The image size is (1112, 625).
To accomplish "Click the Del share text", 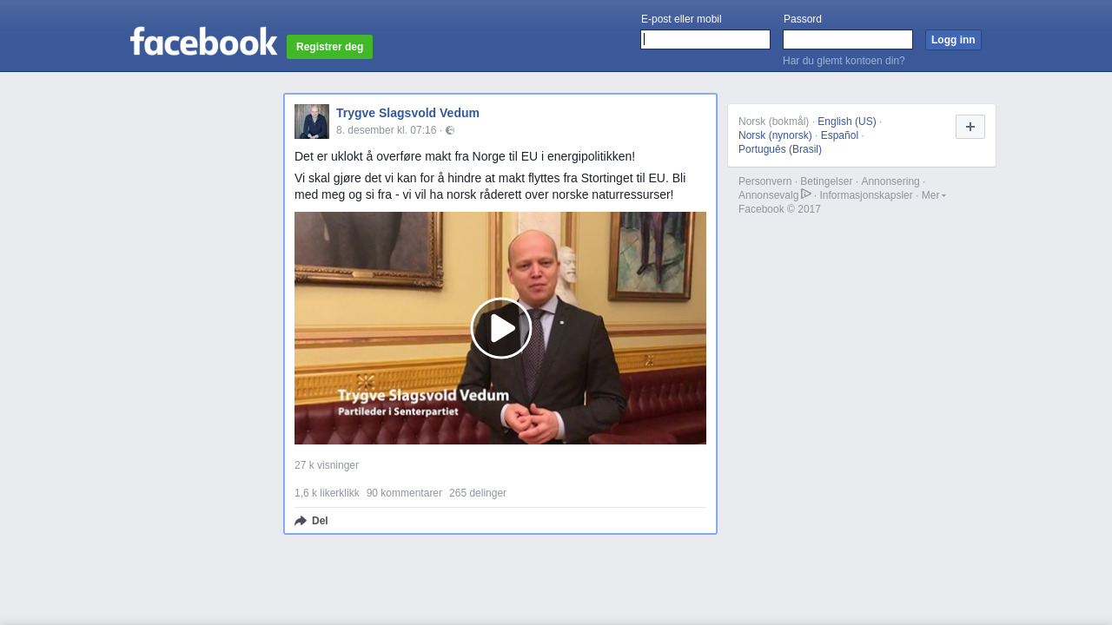I will point(320,521).
